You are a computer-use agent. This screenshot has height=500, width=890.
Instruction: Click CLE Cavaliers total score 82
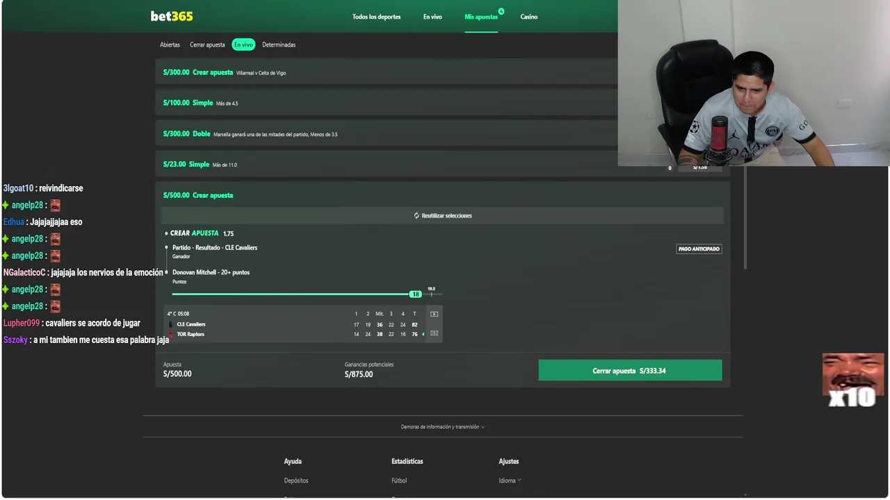(x=414, y=324)
